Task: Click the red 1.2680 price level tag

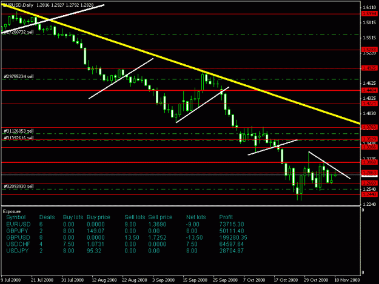Action: pos(369,183)
